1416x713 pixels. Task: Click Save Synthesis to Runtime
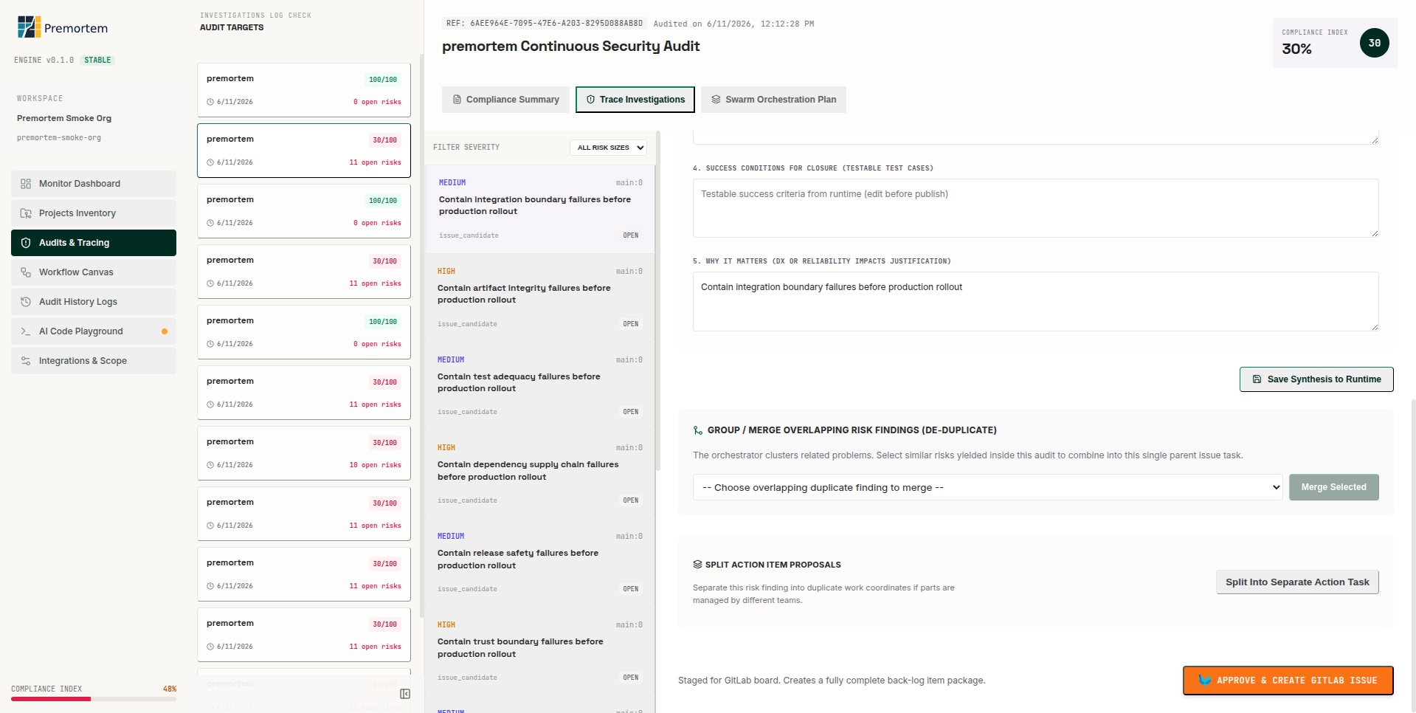coord(1316,379)
